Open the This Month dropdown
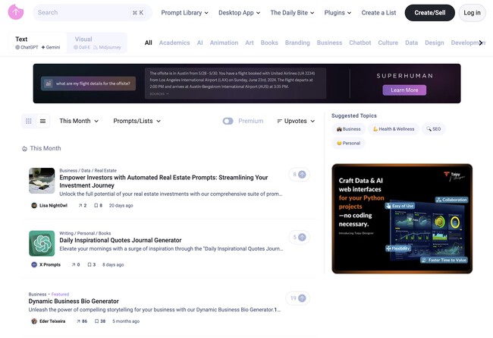The image size is (493, 338). click(79, 121)
